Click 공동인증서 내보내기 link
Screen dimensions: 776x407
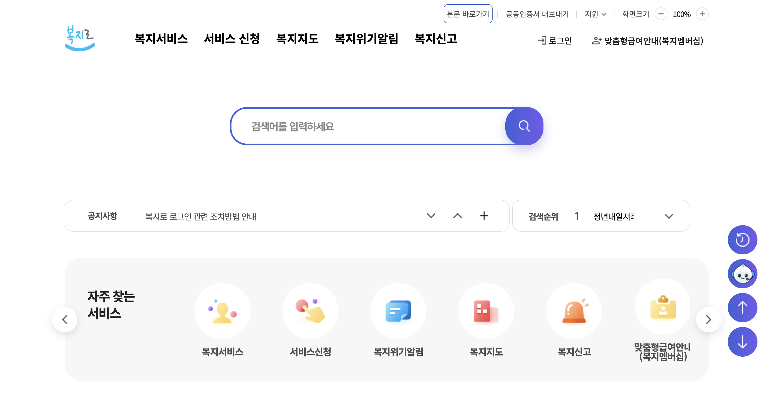(x=537, y=14)
